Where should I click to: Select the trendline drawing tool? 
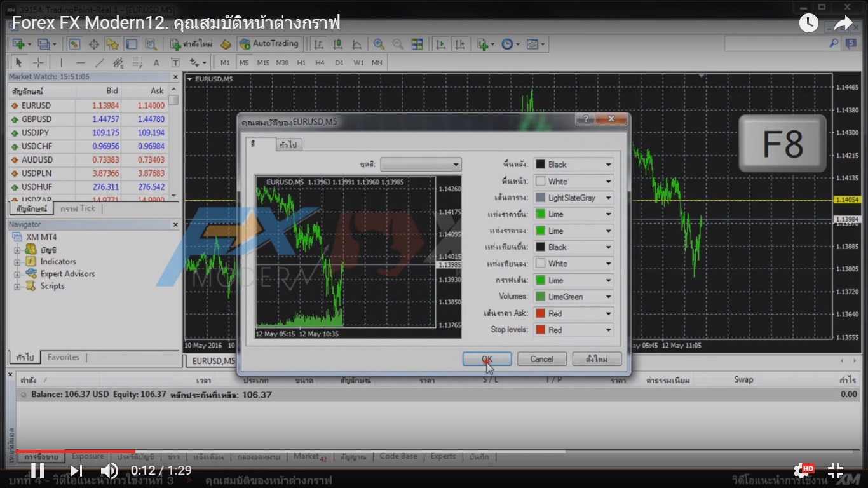coord(99,62)
